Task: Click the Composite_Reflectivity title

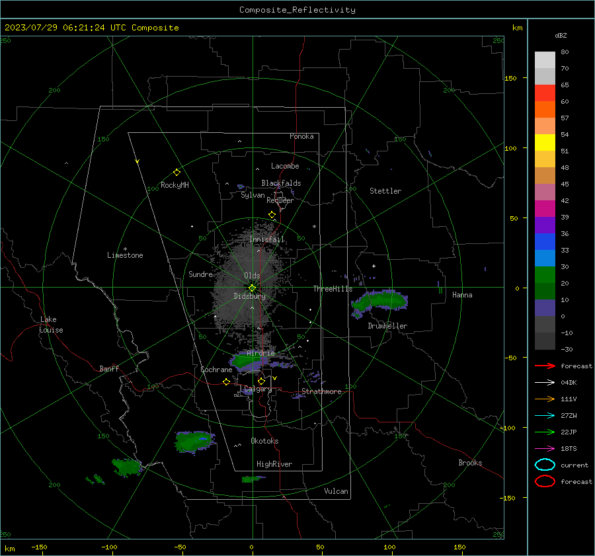Action: (x=297, y=10)
